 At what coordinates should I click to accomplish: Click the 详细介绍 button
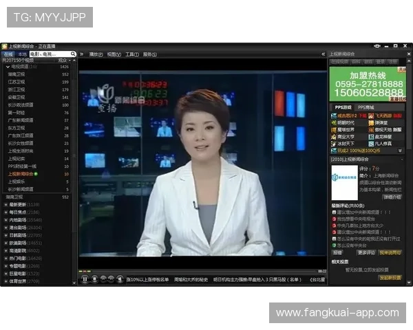click(392, 197)
